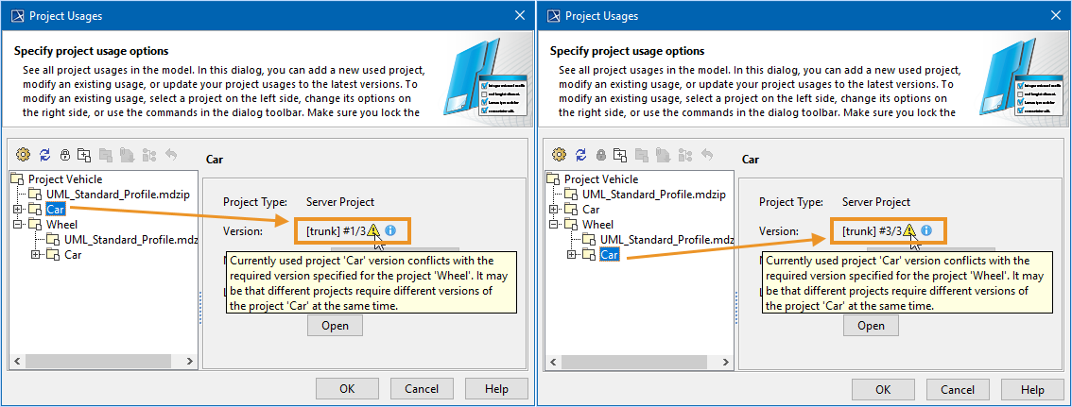Select top-level Car project in right dialog tree
The height and width of the screenshot is (407, 1072).
pyautogui.click(x=591, y=209)
